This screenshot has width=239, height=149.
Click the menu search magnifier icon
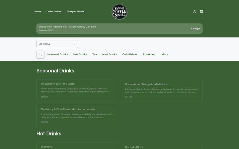(40, 55)
